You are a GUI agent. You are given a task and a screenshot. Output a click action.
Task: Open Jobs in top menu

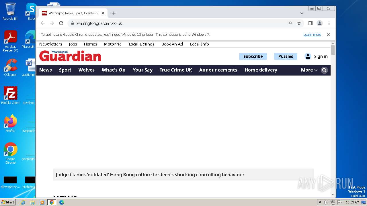tap(73, 44)
